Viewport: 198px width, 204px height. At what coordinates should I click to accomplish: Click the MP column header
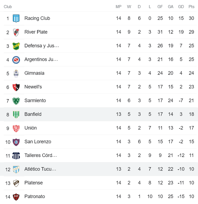coord(119,7)
